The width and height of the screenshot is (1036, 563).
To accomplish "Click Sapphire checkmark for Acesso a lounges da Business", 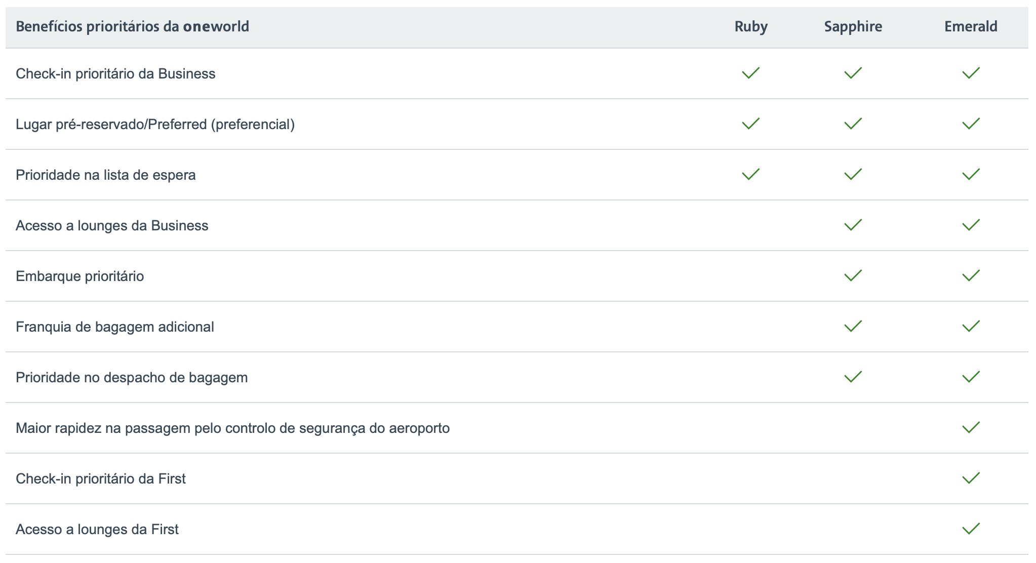I will point(853,225).
